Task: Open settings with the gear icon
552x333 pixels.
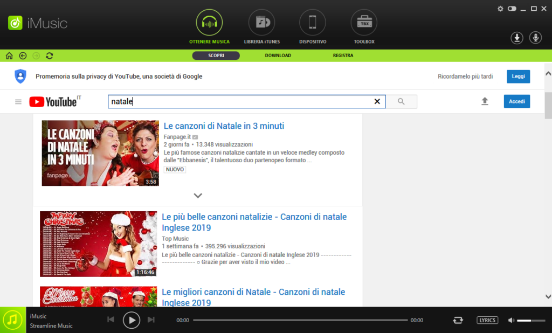Action: coord(500,9)
